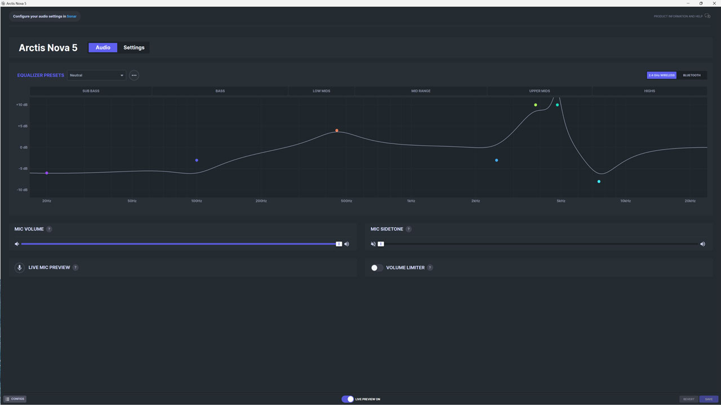Click the 20kHz frequency label
This screenshot has width=721, height=405.
click(690, 201)
